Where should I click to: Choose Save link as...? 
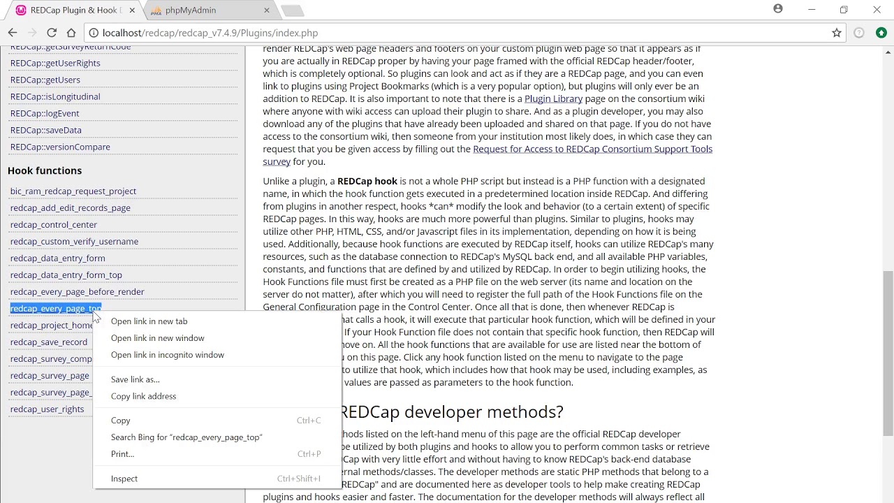tap(217, 379)
